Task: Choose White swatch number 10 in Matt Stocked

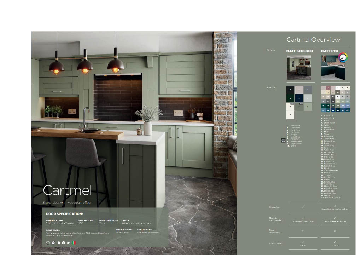Action: click(x=290, y=115)
